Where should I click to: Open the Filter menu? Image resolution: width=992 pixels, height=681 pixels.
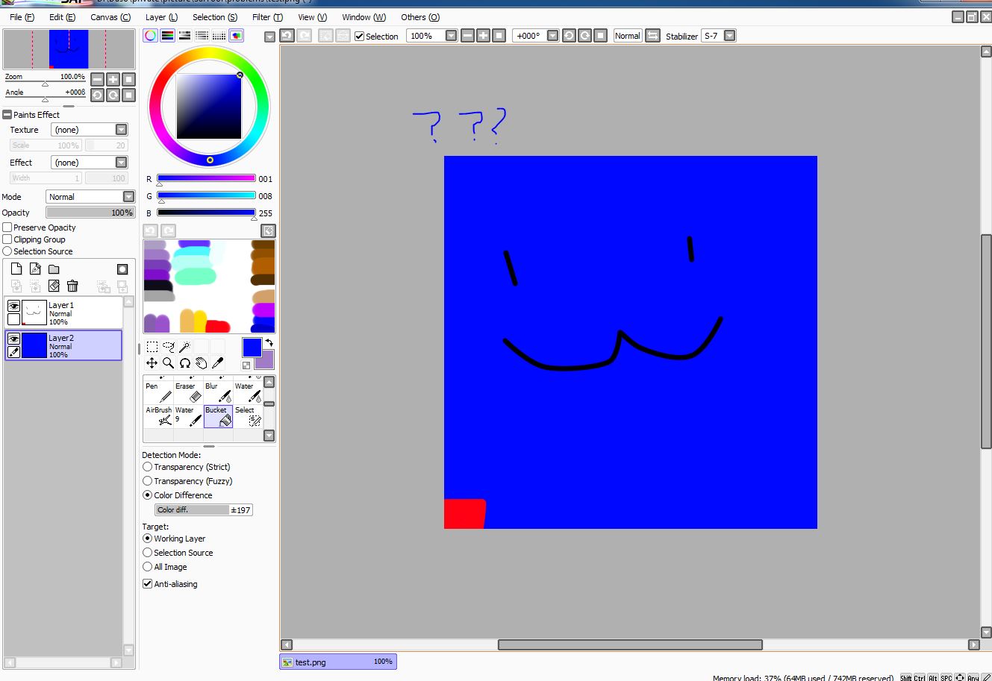click(x=267, y=17)
